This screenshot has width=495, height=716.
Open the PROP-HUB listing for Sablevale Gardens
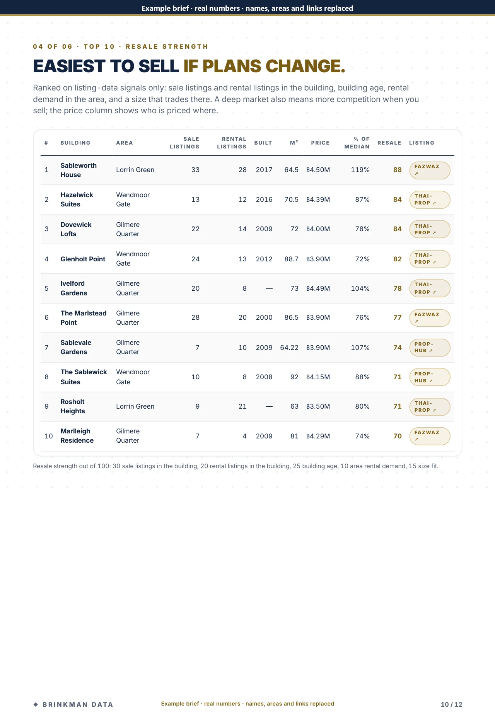tap(430, 348)
